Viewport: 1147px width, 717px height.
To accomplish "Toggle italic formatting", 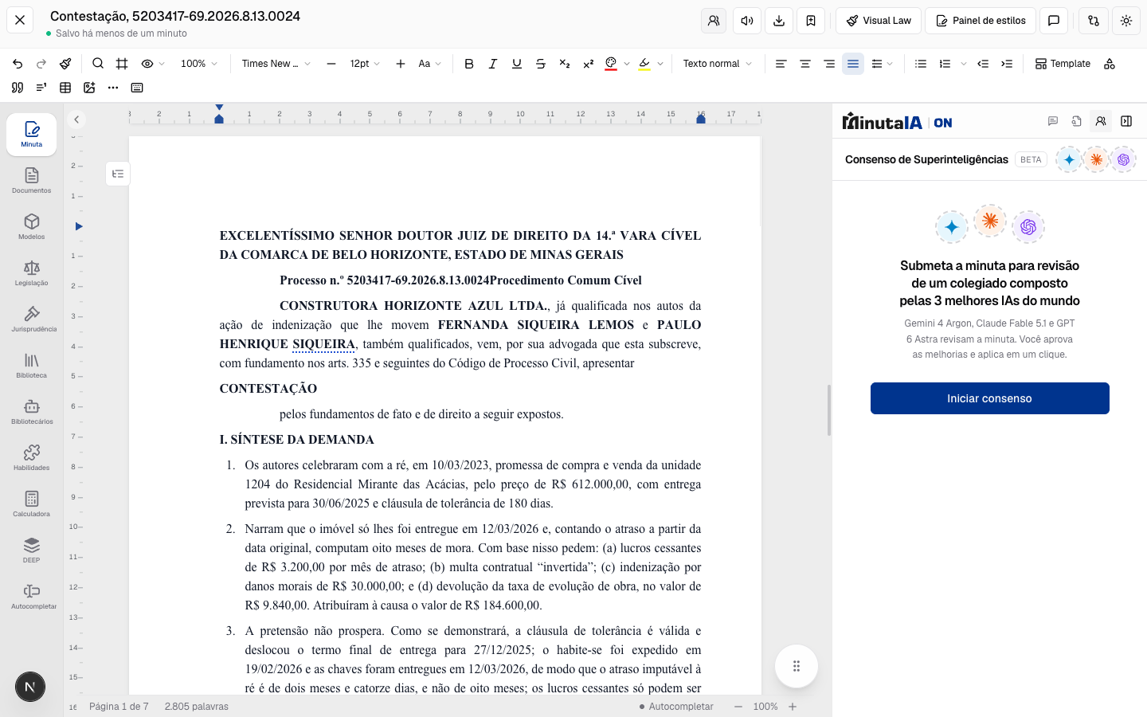I will pyautogui.click(x=493, y=64).
